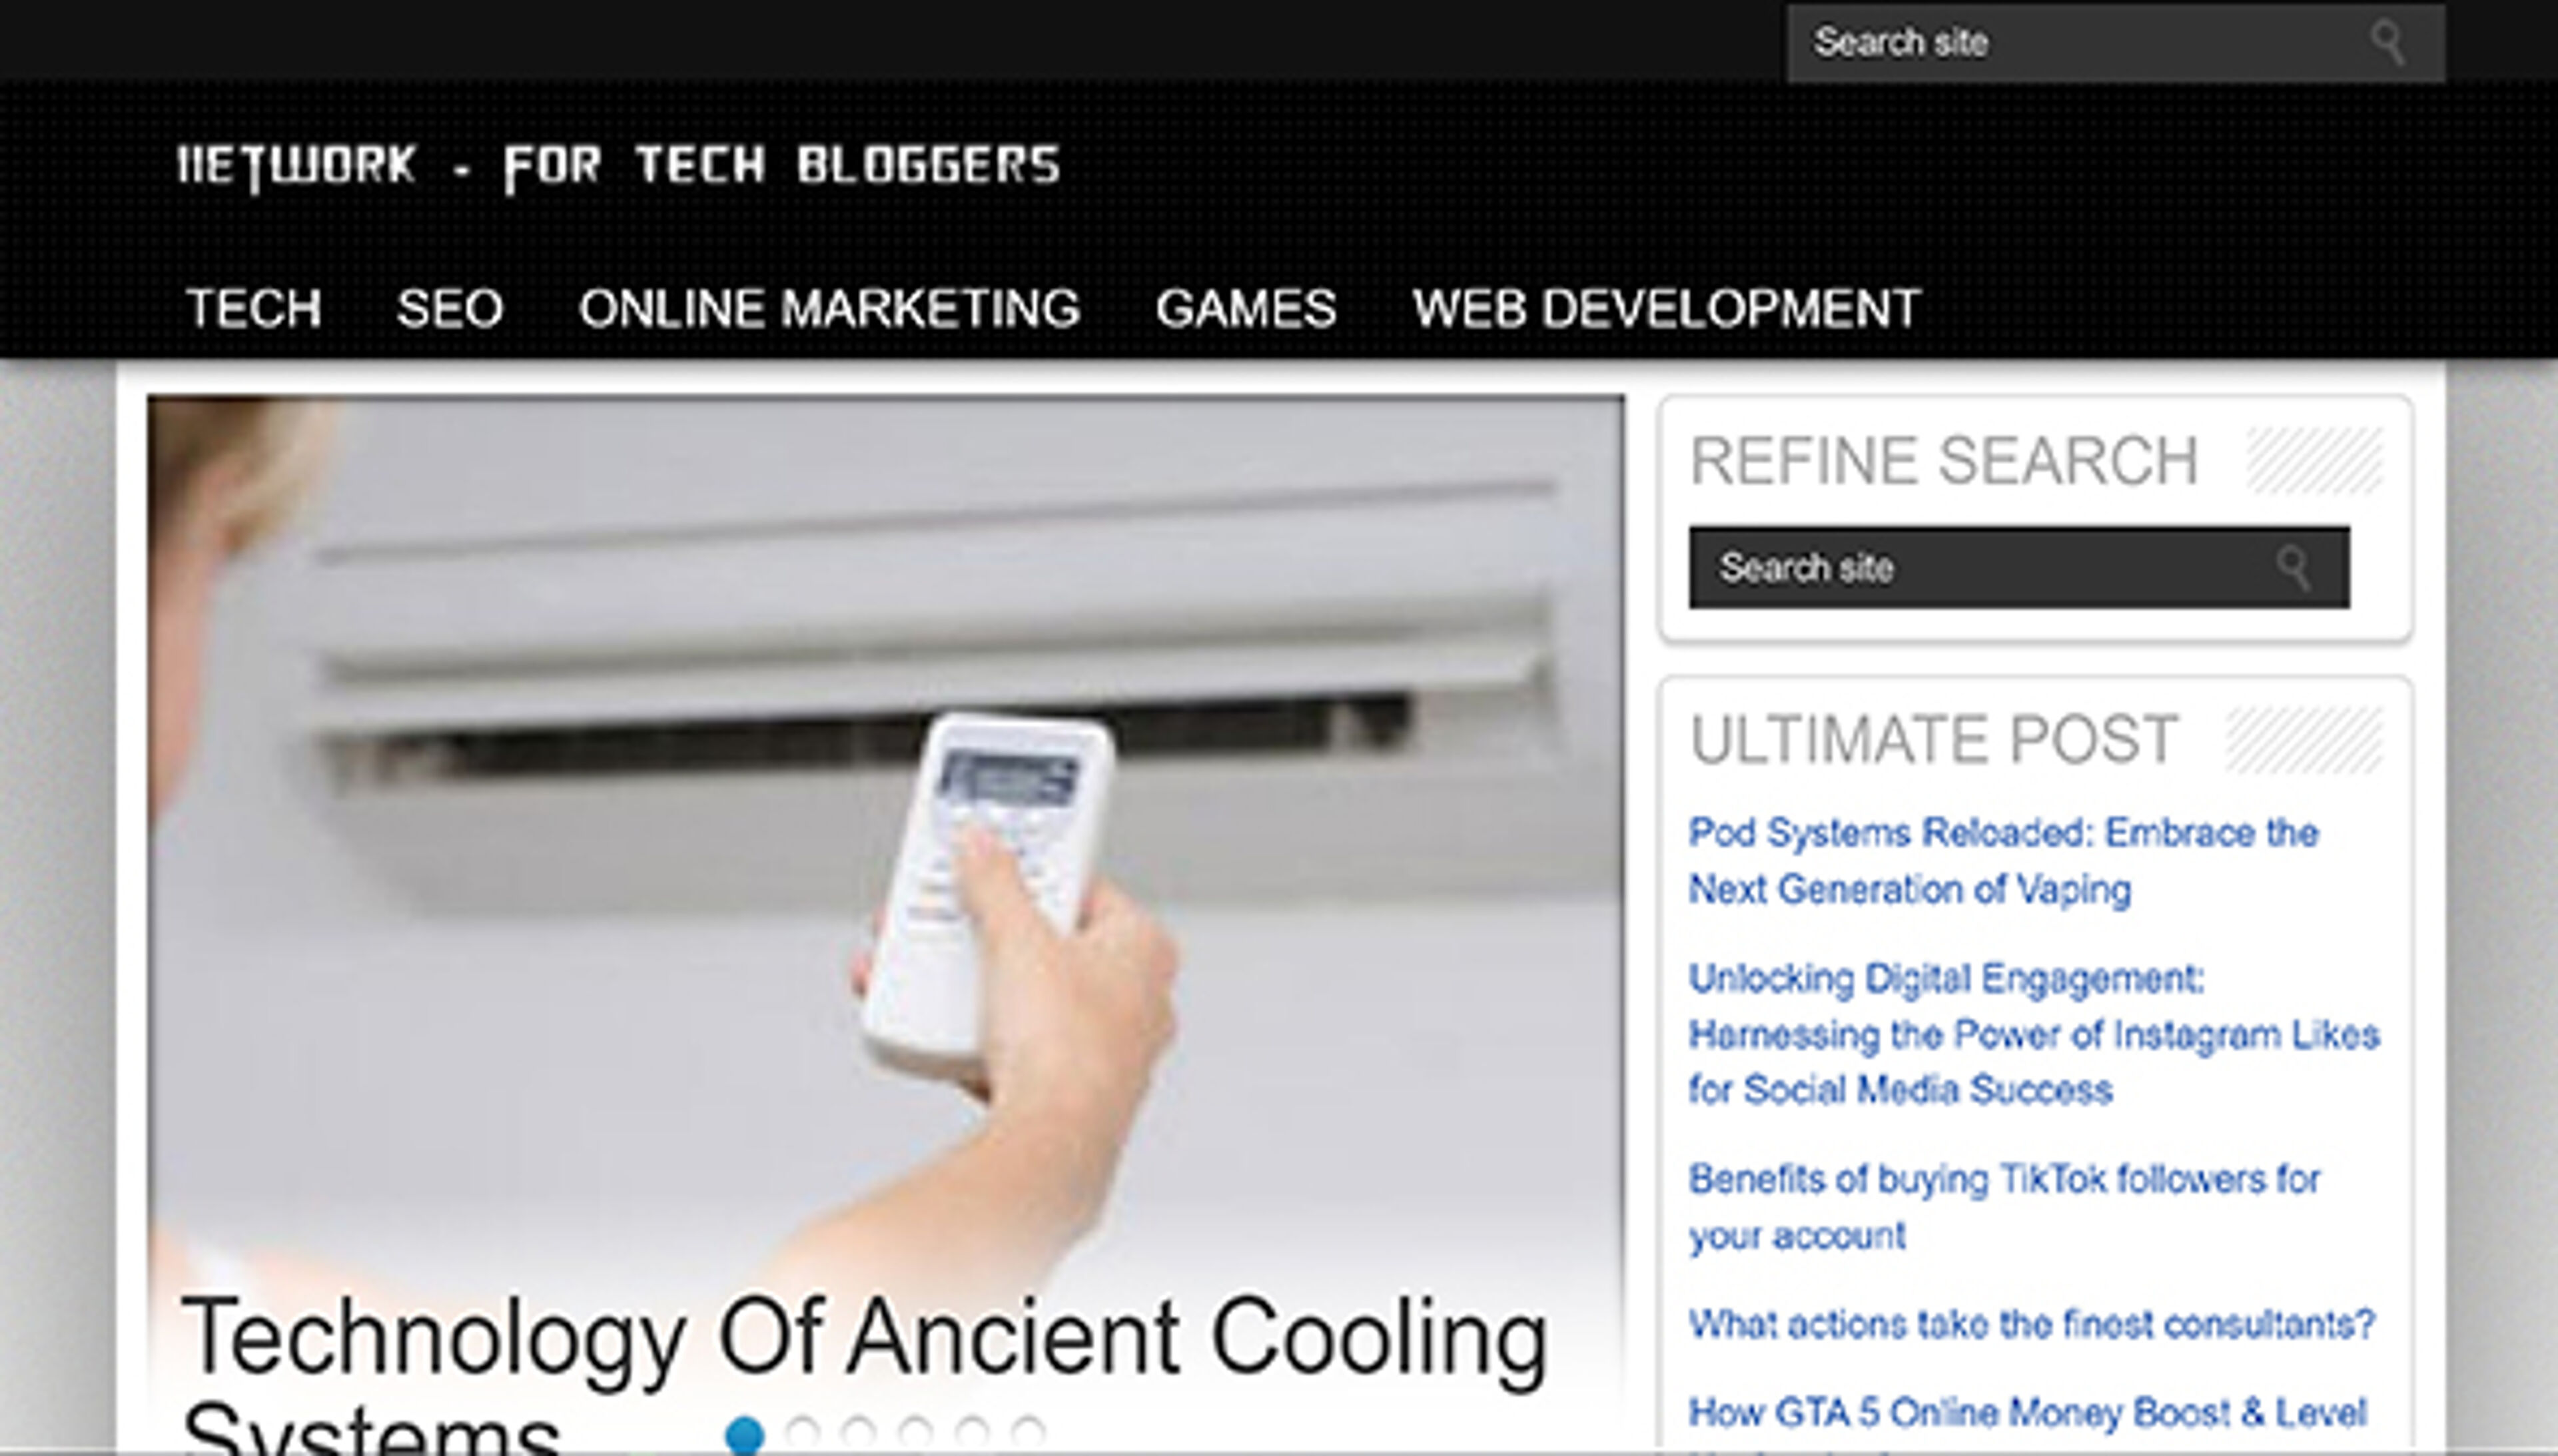Click the Refine Search magnifier icon
The image size is (2558, 1456).
pos(2294,568)
